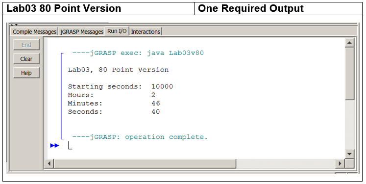Click the "Lab03, 80 Point Version" output line

coord(118,70)
